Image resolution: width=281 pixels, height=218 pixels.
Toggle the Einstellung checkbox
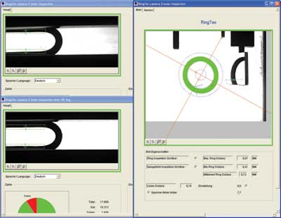(246, 186)
